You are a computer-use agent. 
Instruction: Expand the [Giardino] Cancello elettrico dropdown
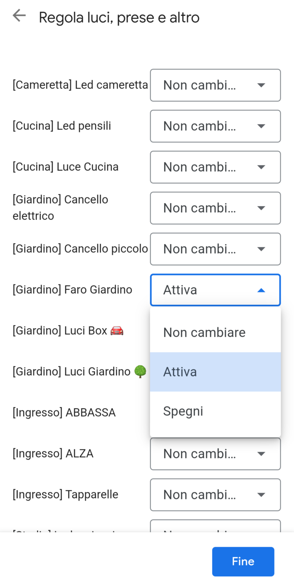[x=215, y=208]
